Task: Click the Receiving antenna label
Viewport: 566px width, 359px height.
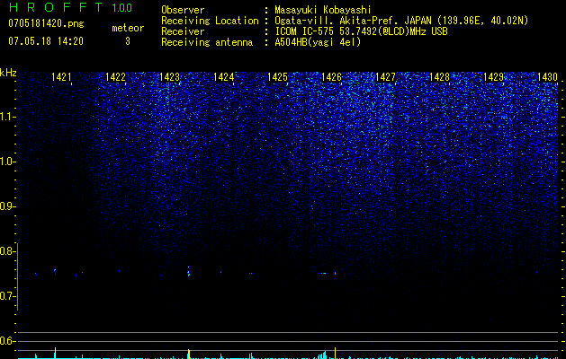Action: coord(207,42)
